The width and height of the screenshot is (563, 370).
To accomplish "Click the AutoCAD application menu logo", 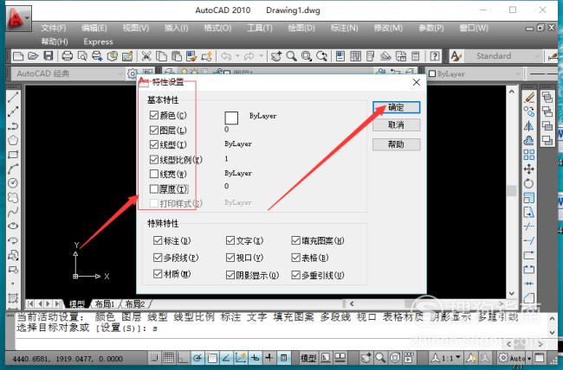I will [18, 19].
